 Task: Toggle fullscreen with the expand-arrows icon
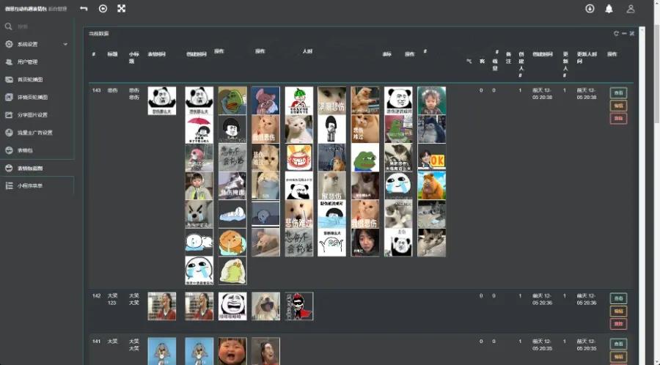(121, 8)
